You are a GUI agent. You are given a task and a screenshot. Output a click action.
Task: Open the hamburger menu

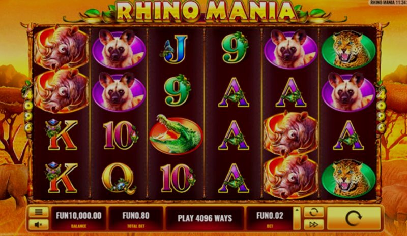[39, 212]
